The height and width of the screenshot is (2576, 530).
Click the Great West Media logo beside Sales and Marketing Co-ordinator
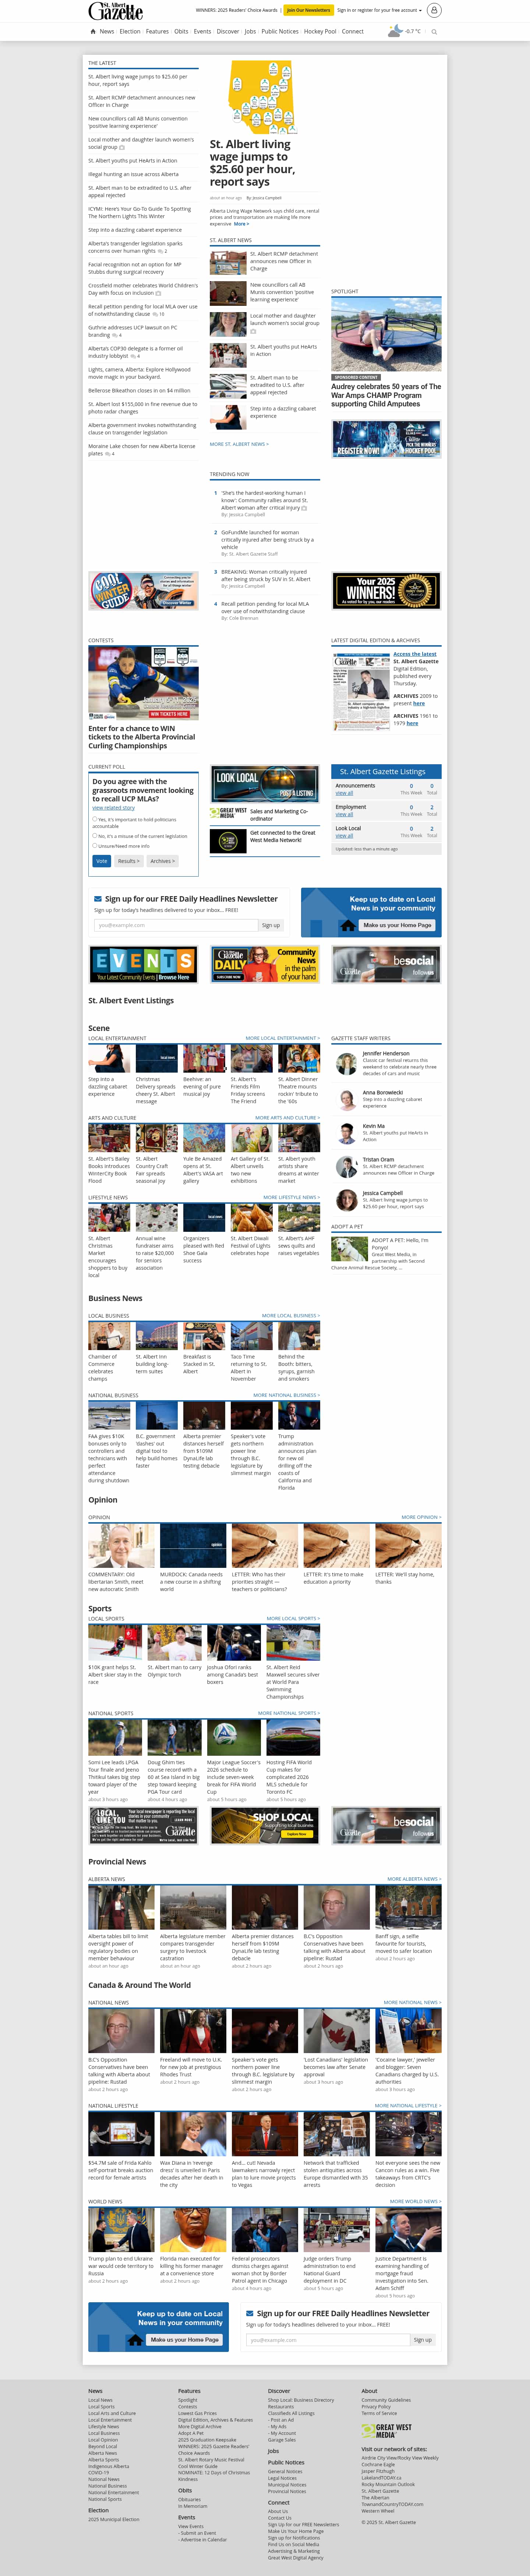229,813
